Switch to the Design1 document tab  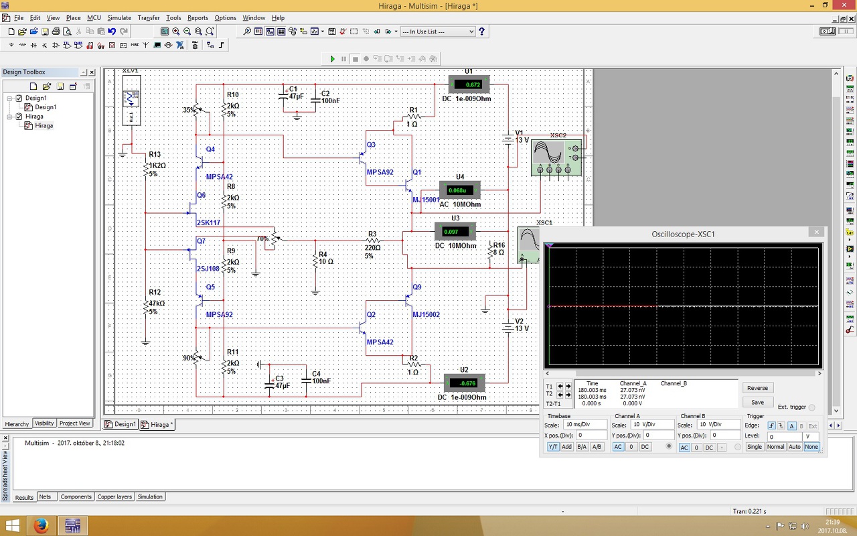click(x=121, y=424)
